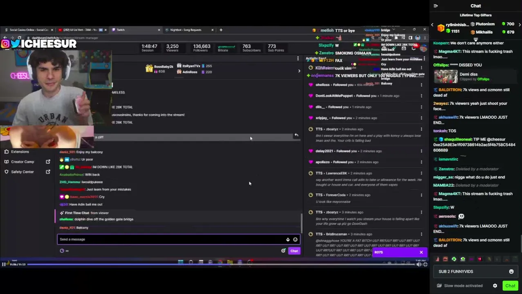Open options for xripjay_ follow event
522x294 pixels.
tap(421, 118)
